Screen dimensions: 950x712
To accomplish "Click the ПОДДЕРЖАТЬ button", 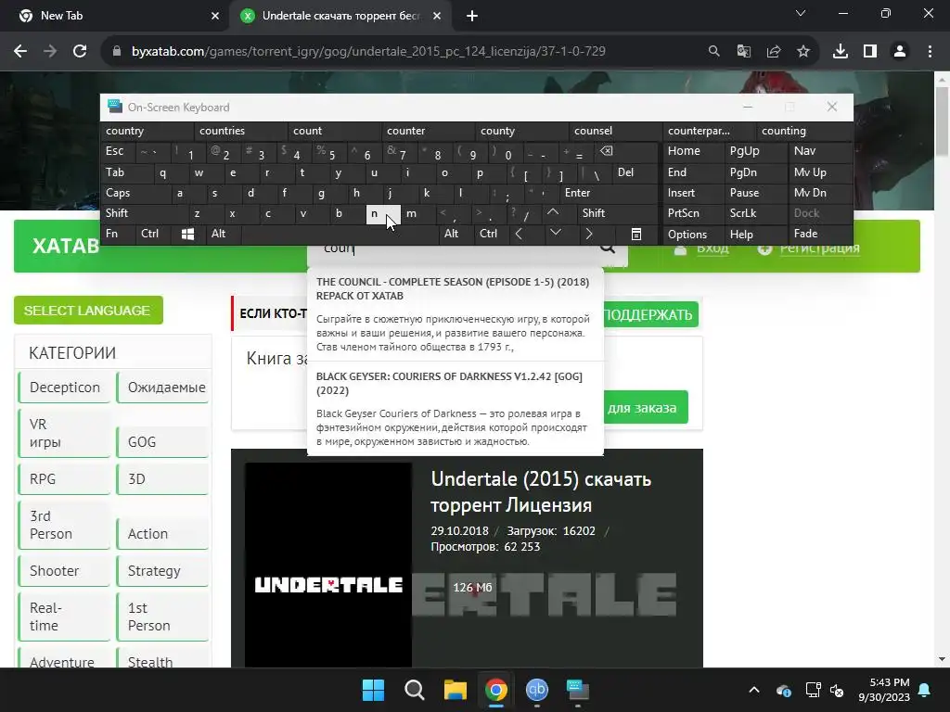I will tap(650, 315).
